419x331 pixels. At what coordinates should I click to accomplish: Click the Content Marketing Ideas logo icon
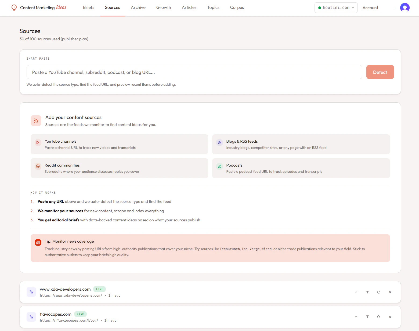click(14, 8)
